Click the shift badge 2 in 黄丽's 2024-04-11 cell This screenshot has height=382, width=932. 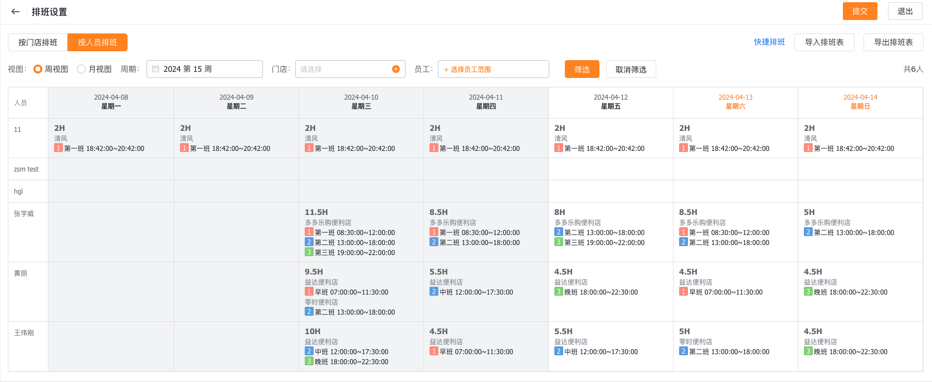coord(433,292)
